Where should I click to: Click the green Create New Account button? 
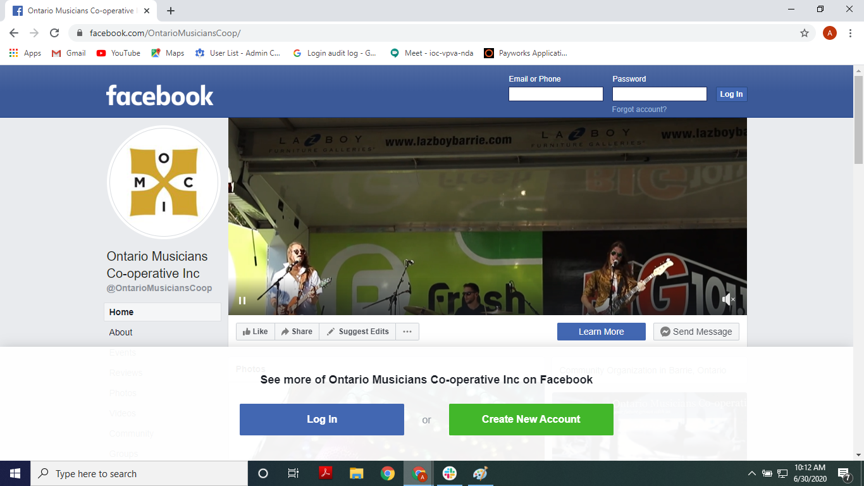(531, 420)
